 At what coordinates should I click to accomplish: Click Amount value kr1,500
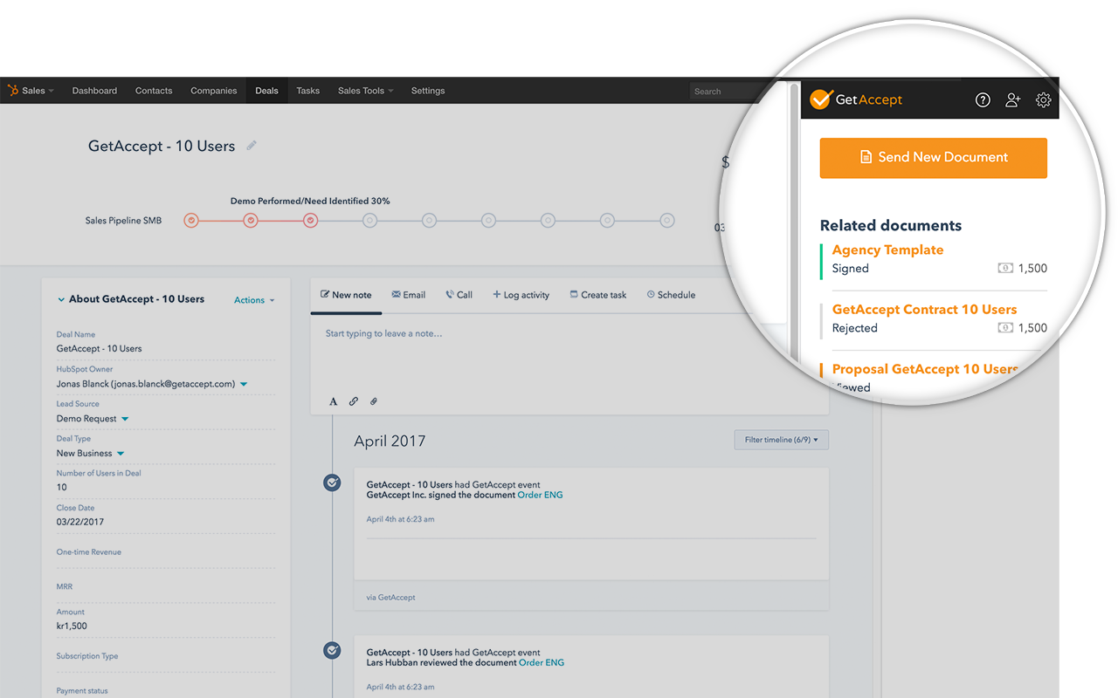coord(72,626)
